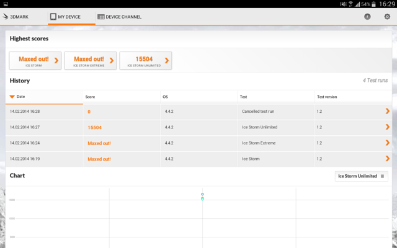Tap the image notification icon in status bar
The height and width of the screenshot is (248, 397).
pyautogui.click(x=6, y=4)
